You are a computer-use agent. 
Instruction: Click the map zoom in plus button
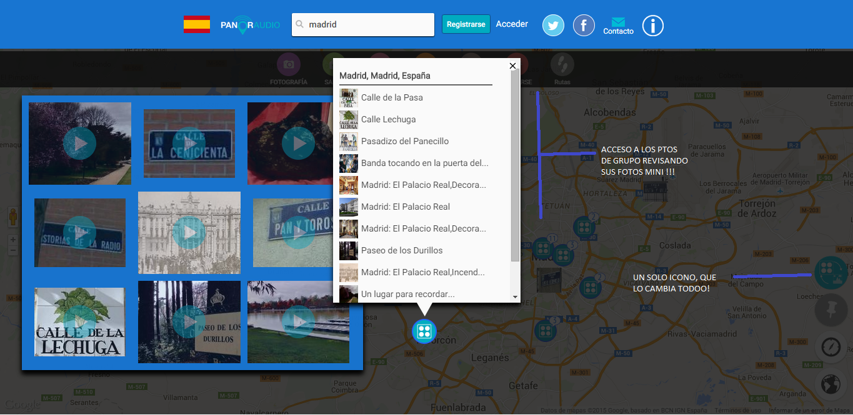point(13,240)
